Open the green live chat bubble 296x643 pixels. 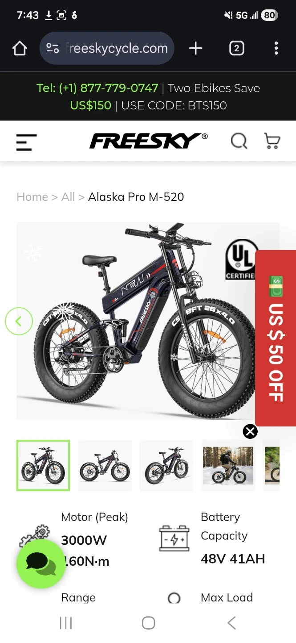click(41, 564)
